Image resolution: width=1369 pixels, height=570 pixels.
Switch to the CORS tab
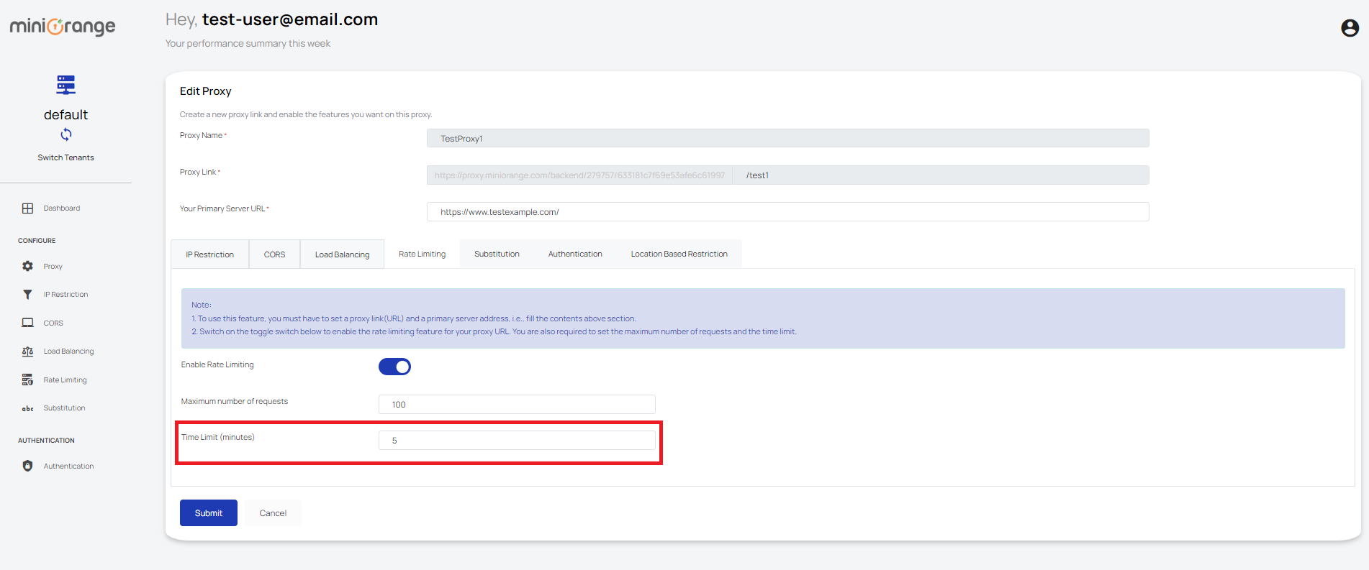(x=274, y=254)
